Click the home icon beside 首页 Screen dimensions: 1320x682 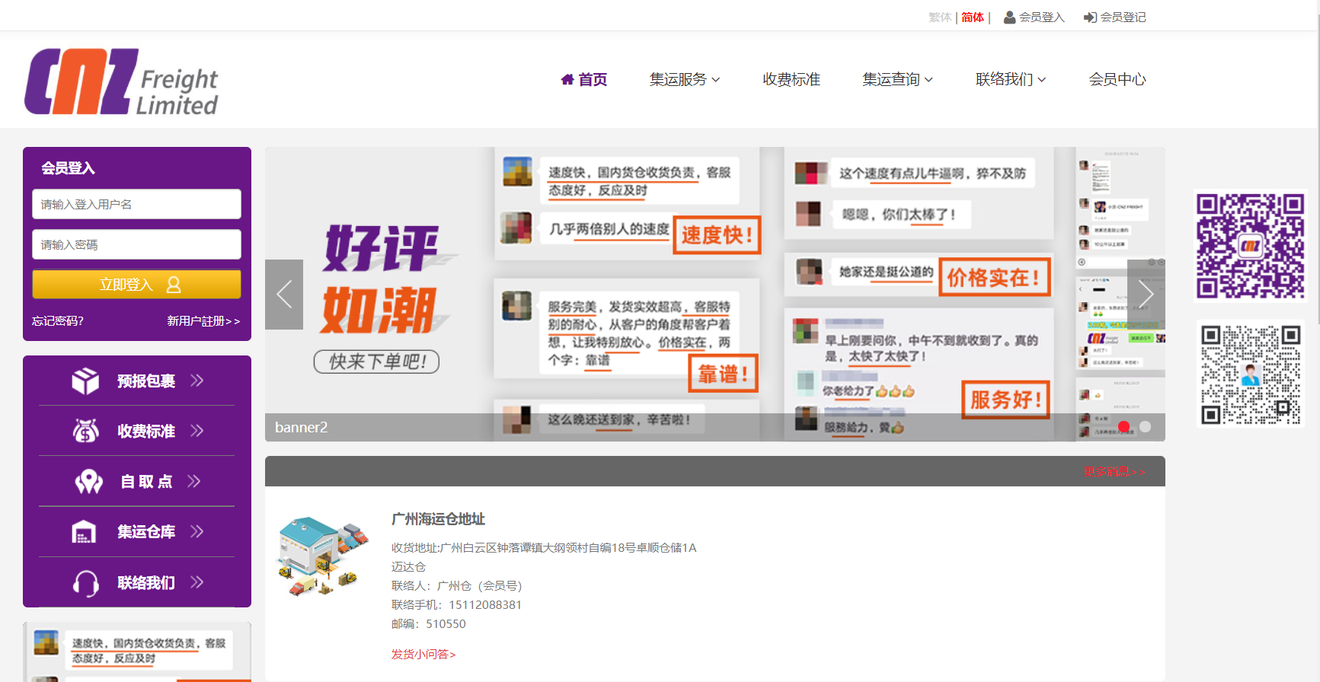[x=567, y=79]
